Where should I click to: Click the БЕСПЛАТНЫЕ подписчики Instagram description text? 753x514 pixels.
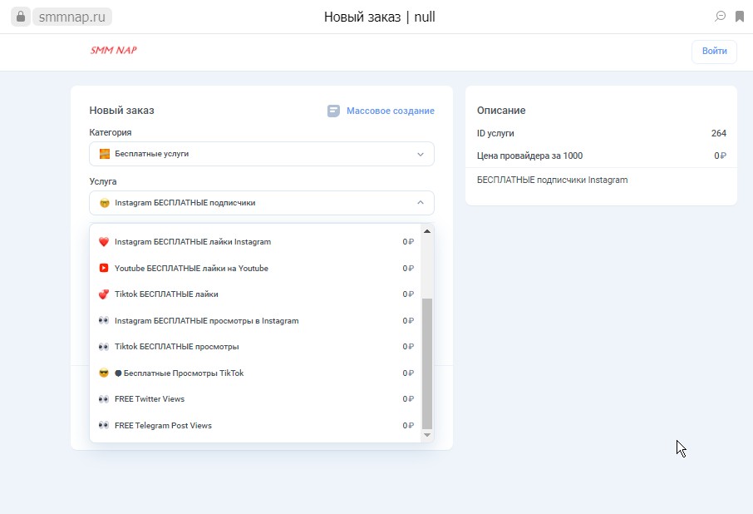(x=552, y=180)
